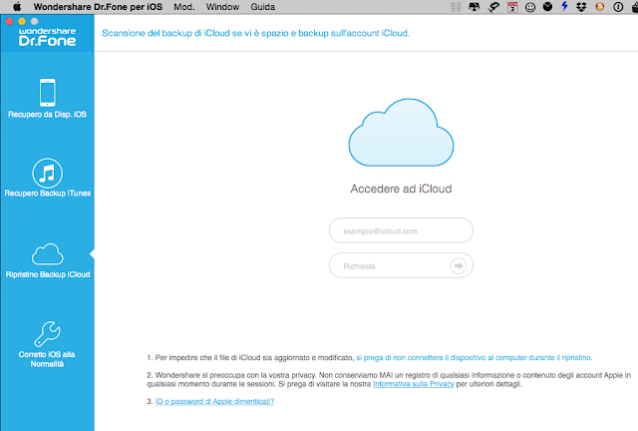
Task: Open ID o password di Apple dimenticati link
Action: coord(215,402)
